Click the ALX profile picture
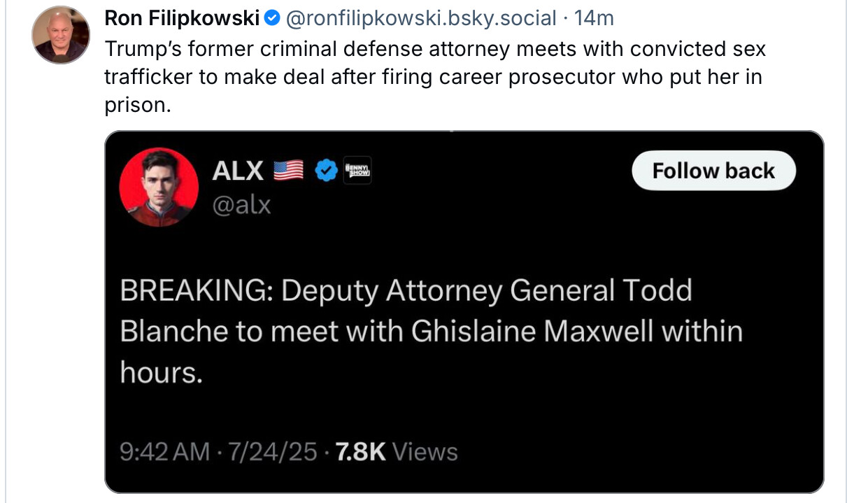 click(x=159, y=187)
